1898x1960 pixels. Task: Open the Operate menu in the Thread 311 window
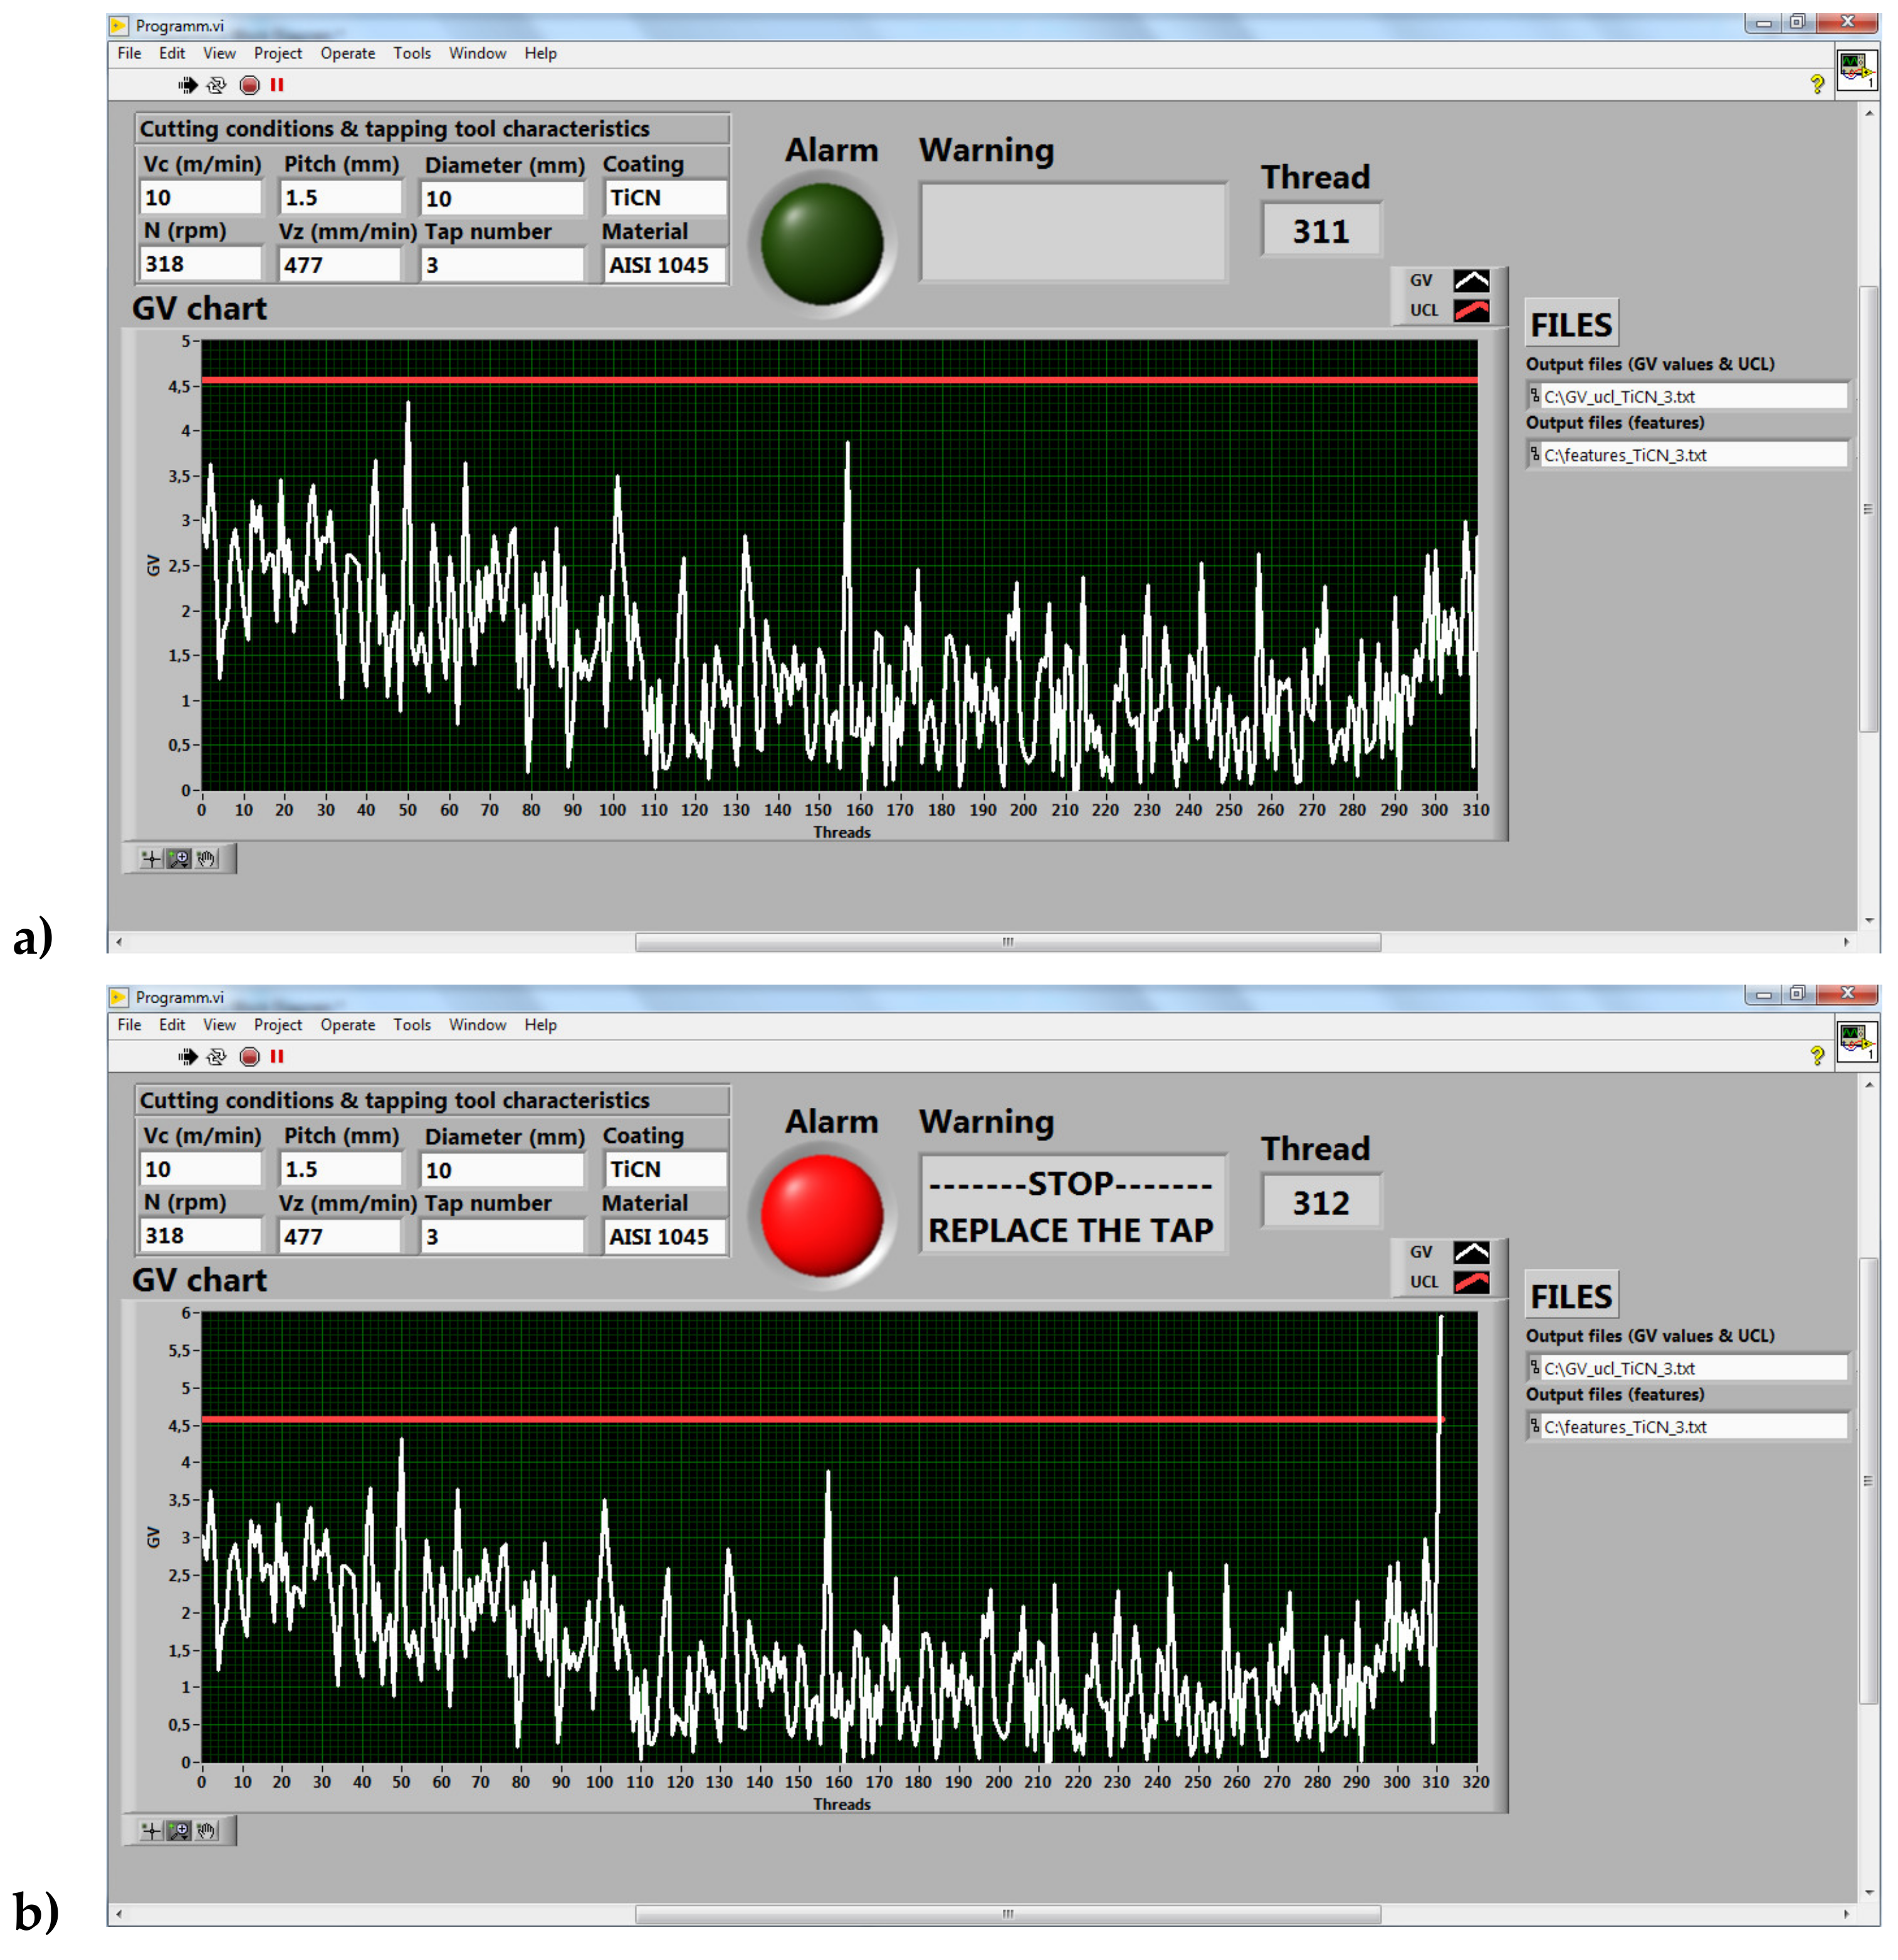pyautogui.click(x=347, y=53)
